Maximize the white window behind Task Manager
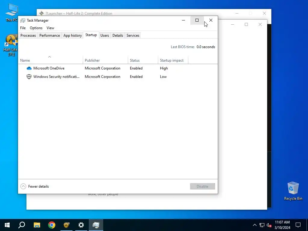Screen dimensions: 308x231 [246, 24]
